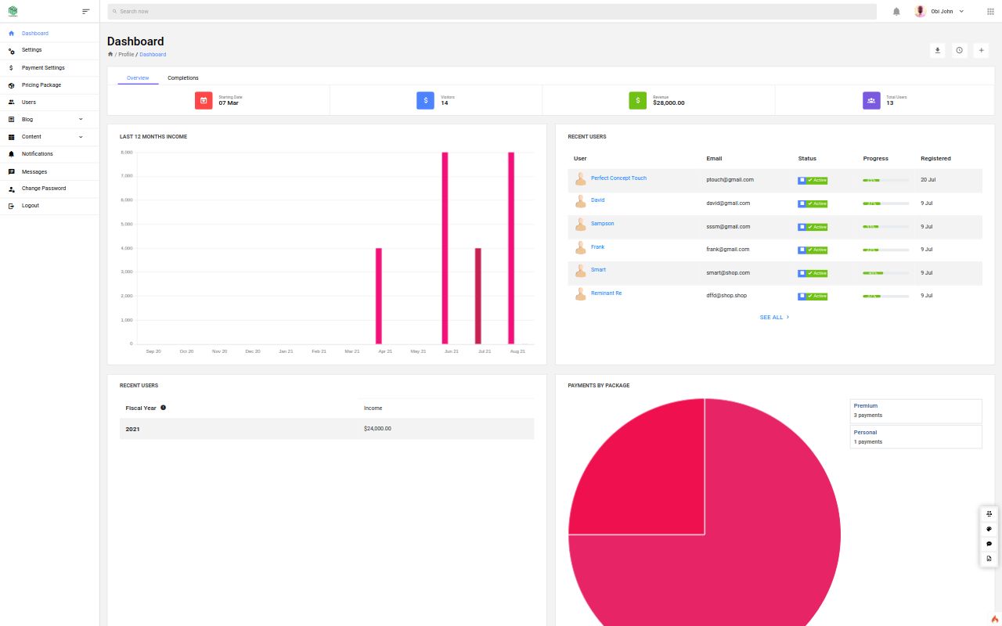The image size is (1002, 626).
Task: Click the chat bubble icon in floating toolbar
Action: (x=989, y=544)
